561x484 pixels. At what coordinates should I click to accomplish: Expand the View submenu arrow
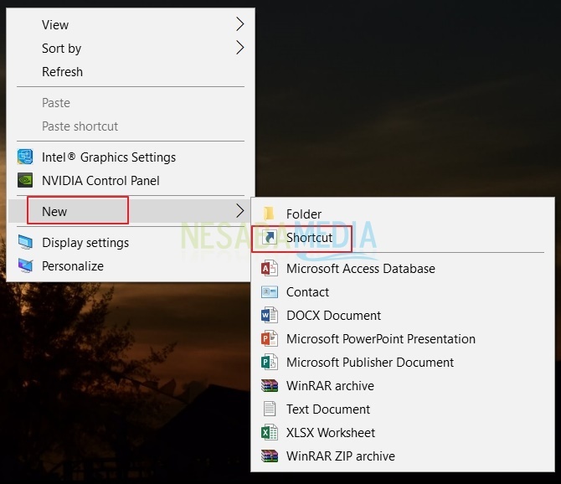[239, 24]
